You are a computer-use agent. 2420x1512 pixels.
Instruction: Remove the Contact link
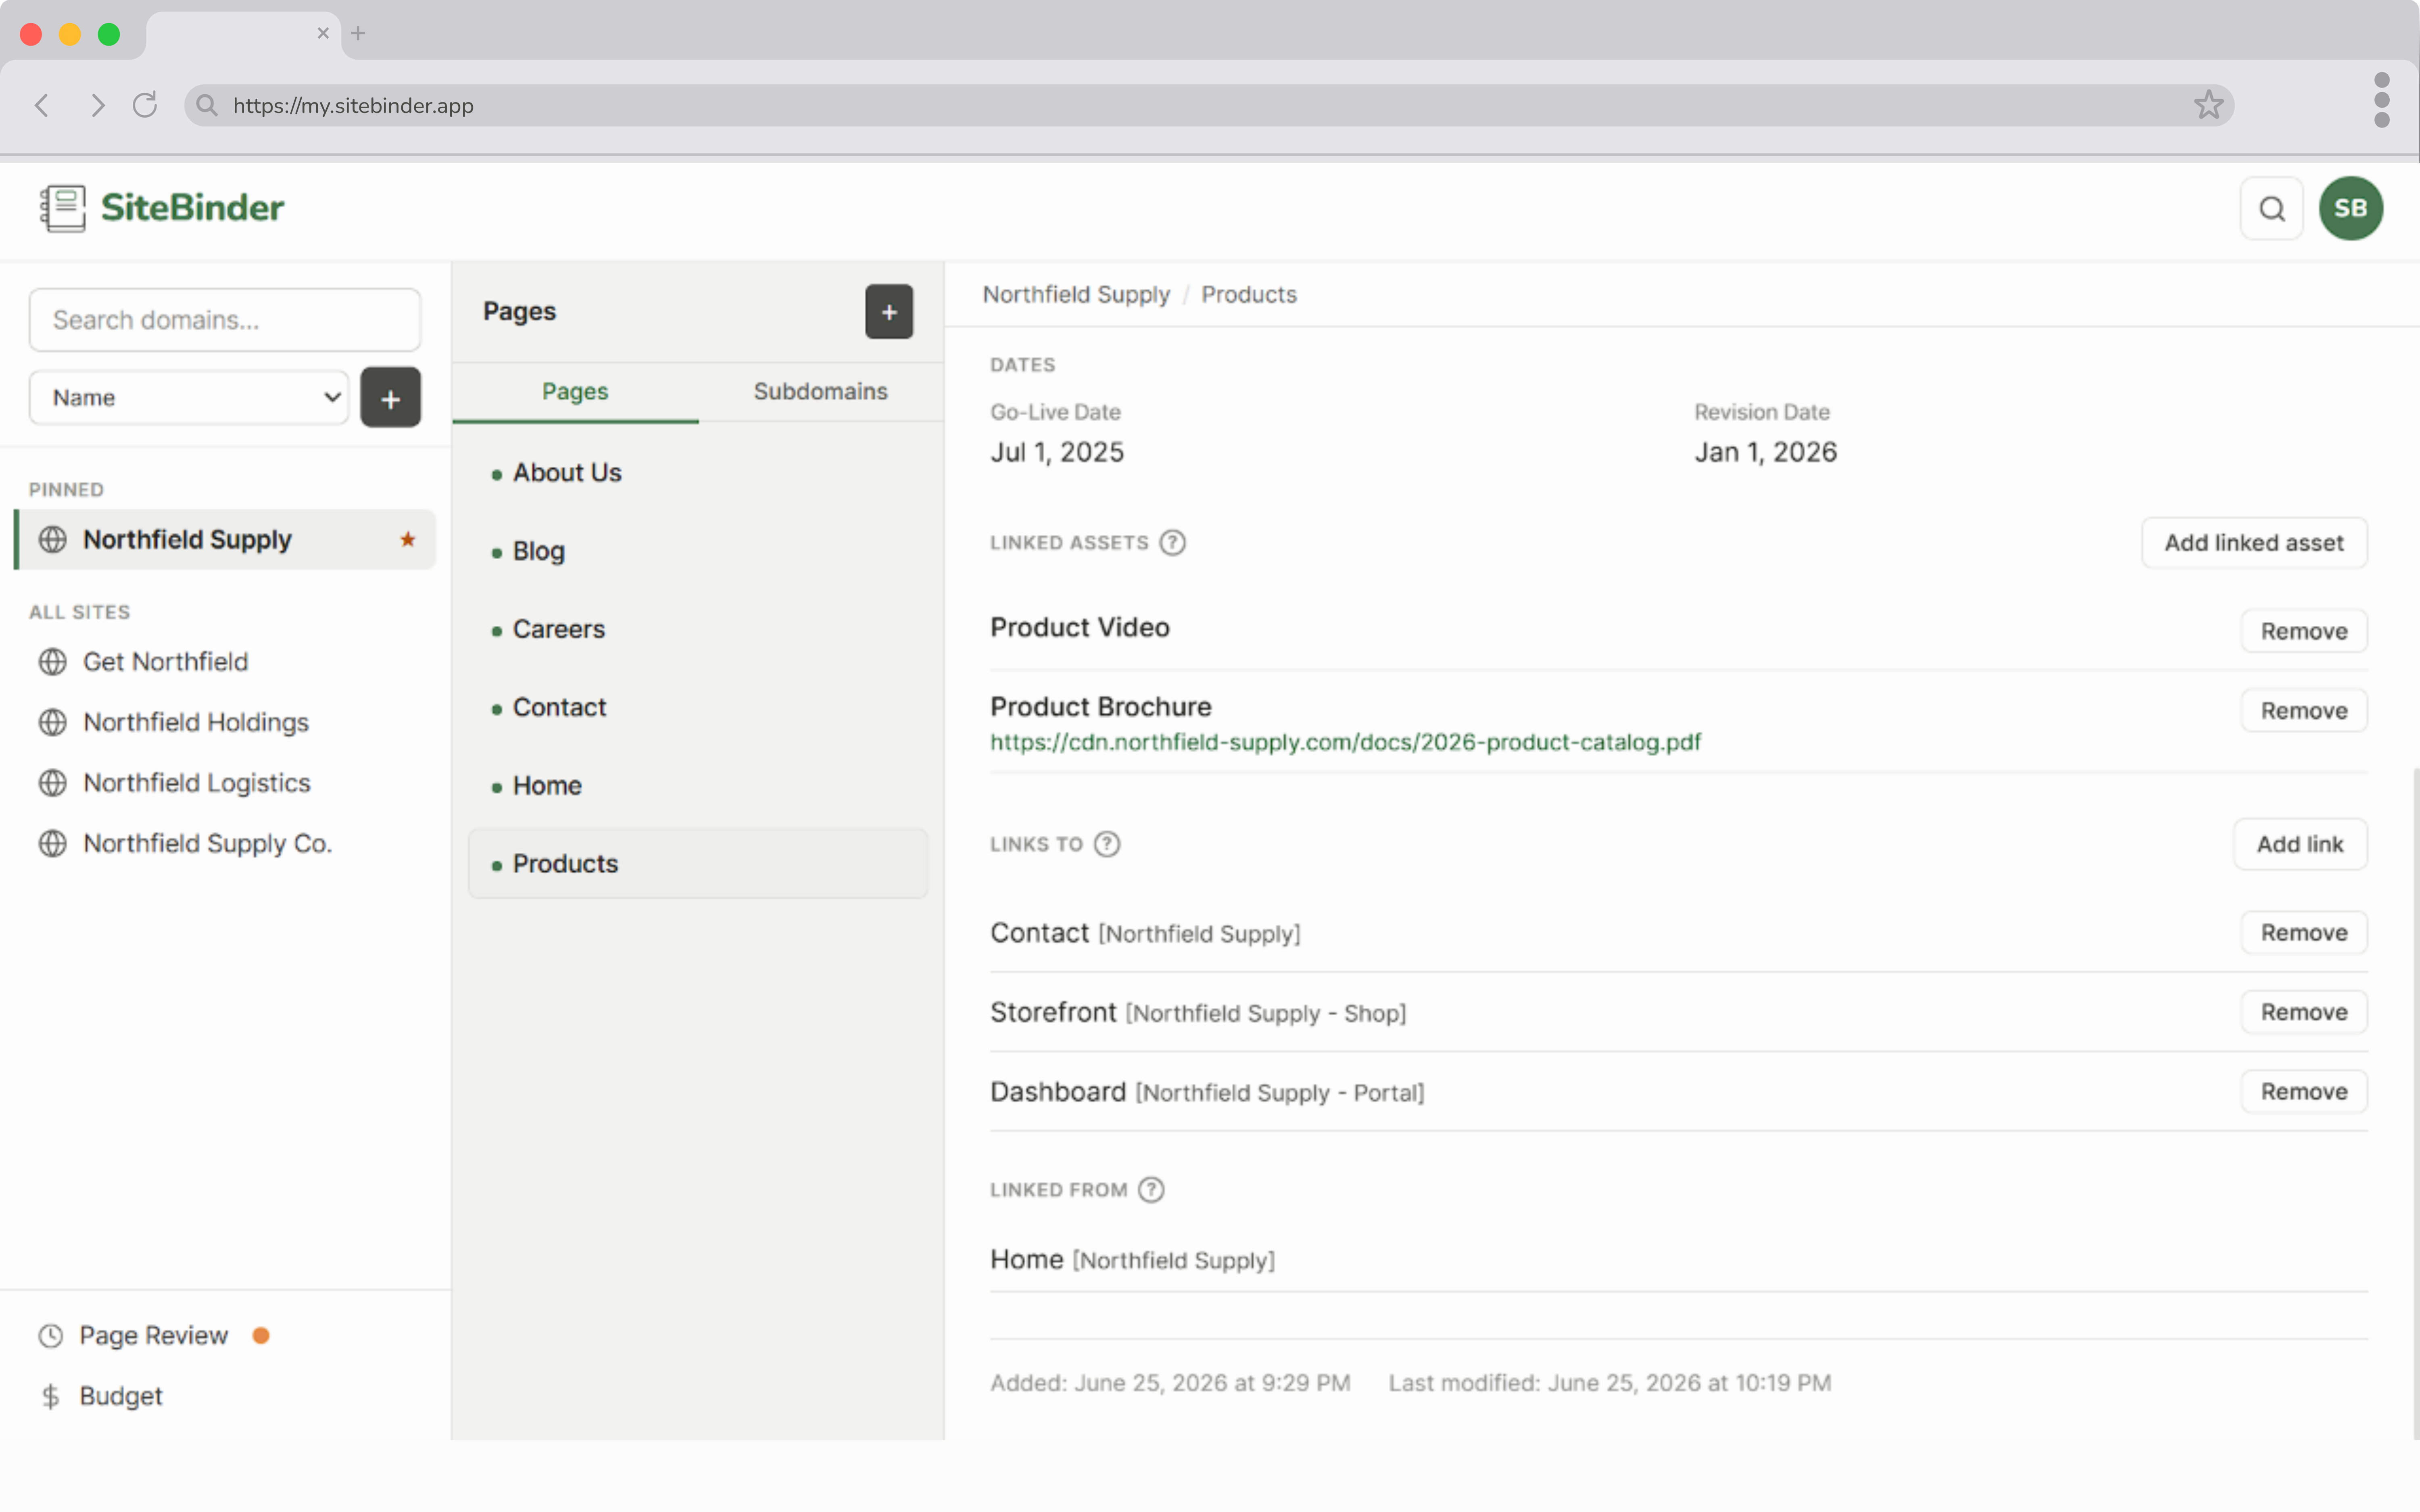point(2303,933)
